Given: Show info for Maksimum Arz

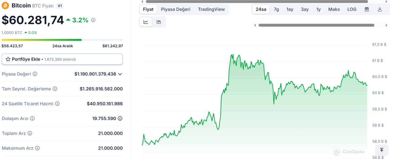Looking at the screenshot, I should (x=37, y=148).
